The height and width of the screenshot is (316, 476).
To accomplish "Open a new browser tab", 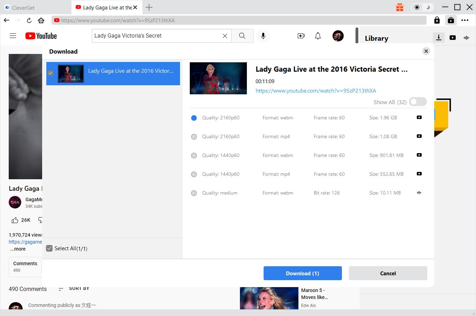I will tap(149, 7).
